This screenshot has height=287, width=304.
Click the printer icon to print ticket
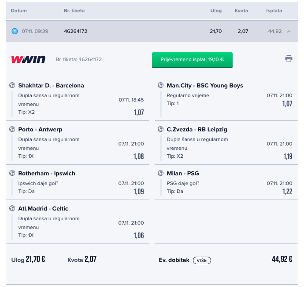[289, 58]
